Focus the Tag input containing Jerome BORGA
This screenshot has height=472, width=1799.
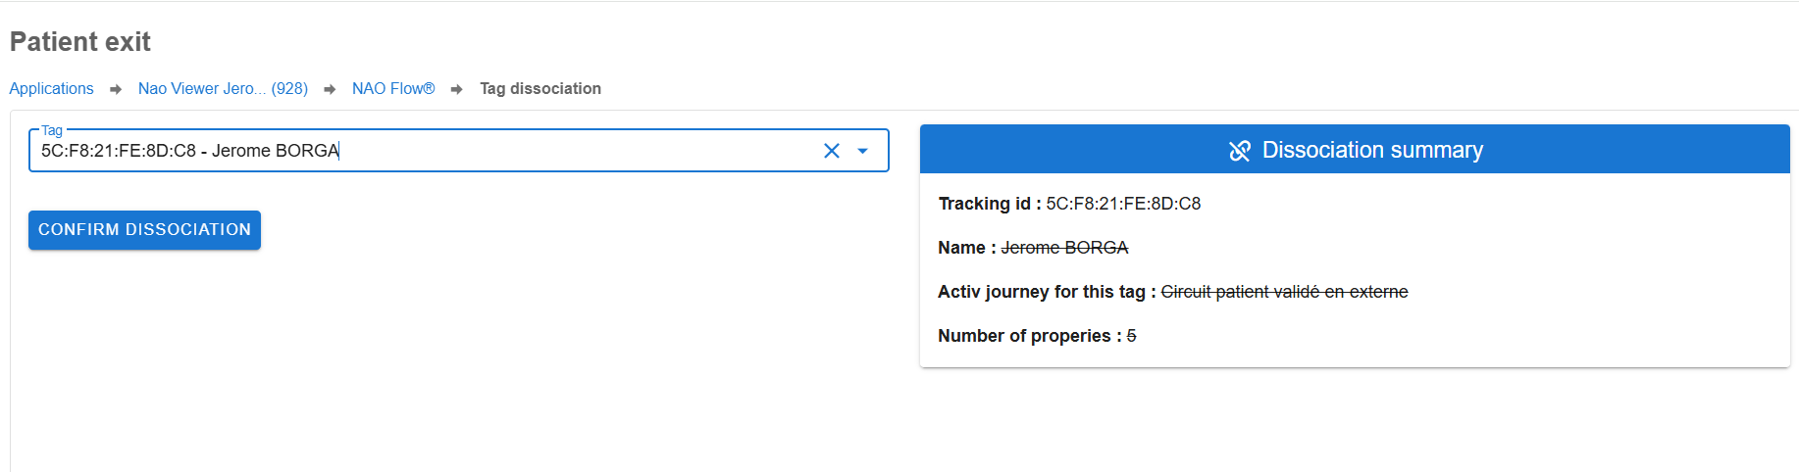[x=422, y=151]
